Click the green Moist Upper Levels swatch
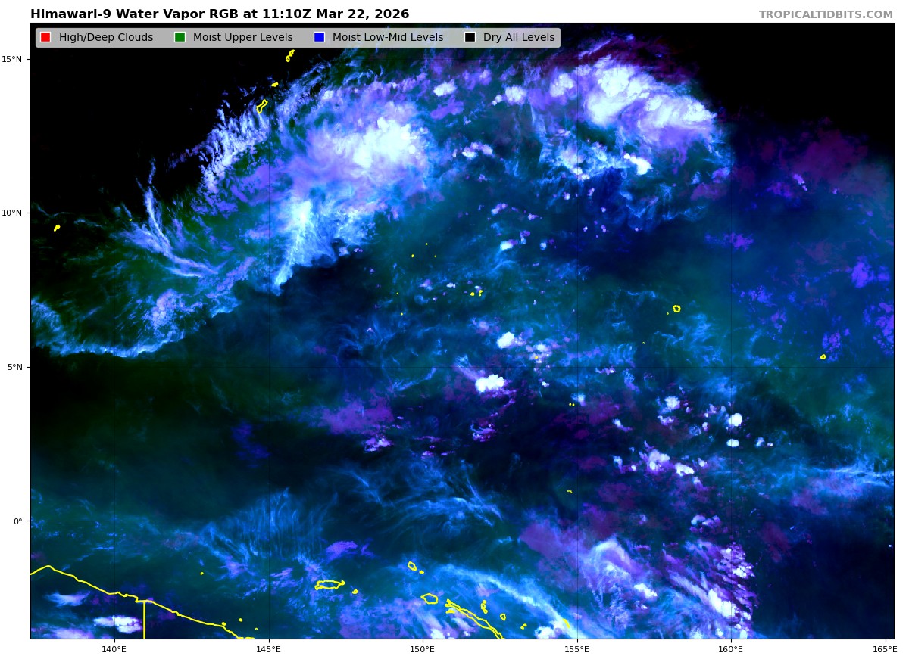This screenshot has height=656, width=909. (x=180, y=37)
